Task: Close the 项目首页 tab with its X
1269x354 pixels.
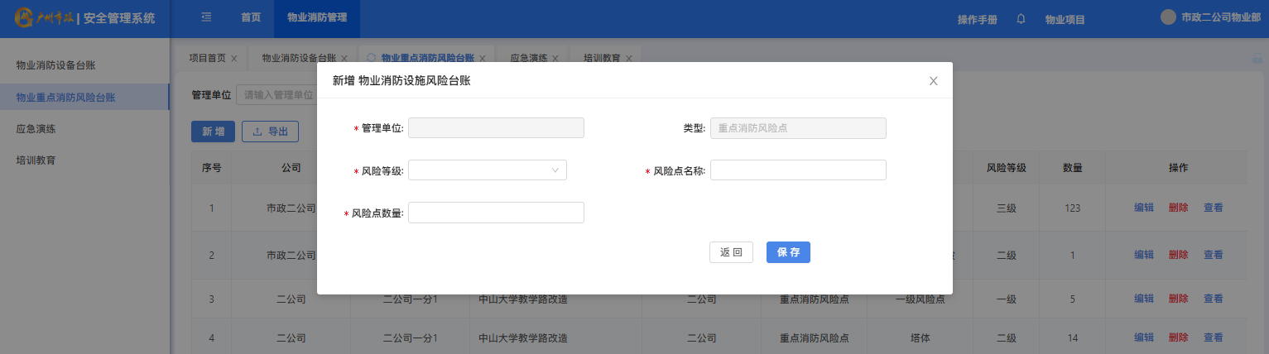Action: click(233, 59)
